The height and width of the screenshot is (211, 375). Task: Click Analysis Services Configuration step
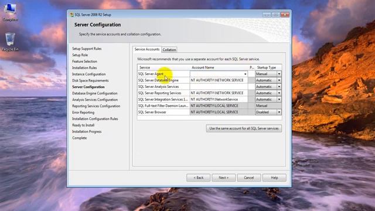coord(95,100)
